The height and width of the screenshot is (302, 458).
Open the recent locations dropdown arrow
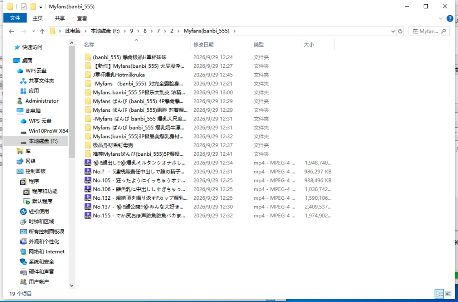[33, 31]
